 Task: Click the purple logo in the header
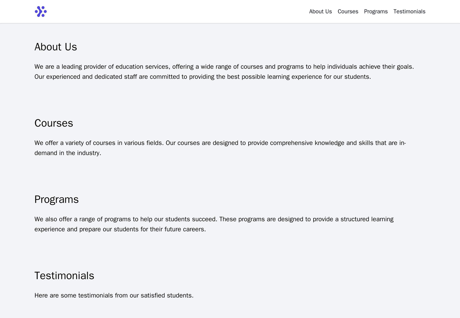[41, 12]
